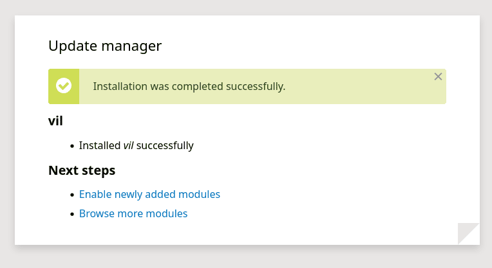492x268 pixels.
Task: Click bullet beside Browse more modules
Action: (72, 214)
